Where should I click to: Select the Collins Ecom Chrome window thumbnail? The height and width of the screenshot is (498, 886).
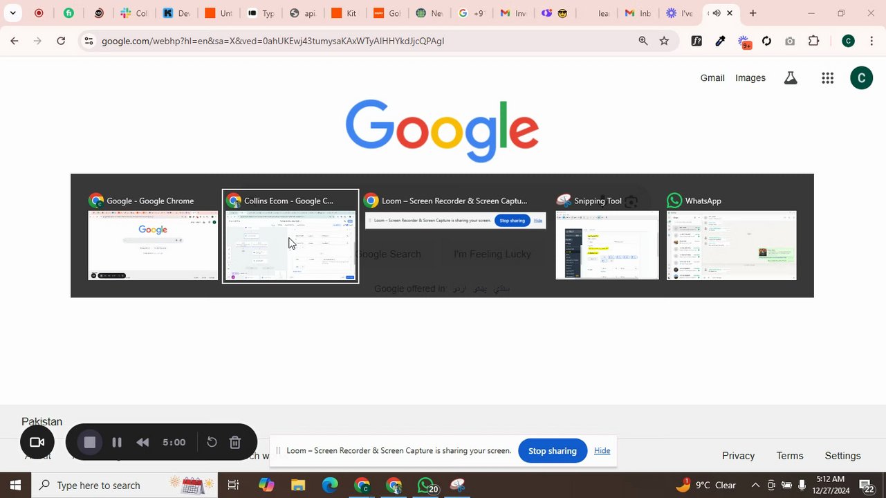click(x=290, y=237)
